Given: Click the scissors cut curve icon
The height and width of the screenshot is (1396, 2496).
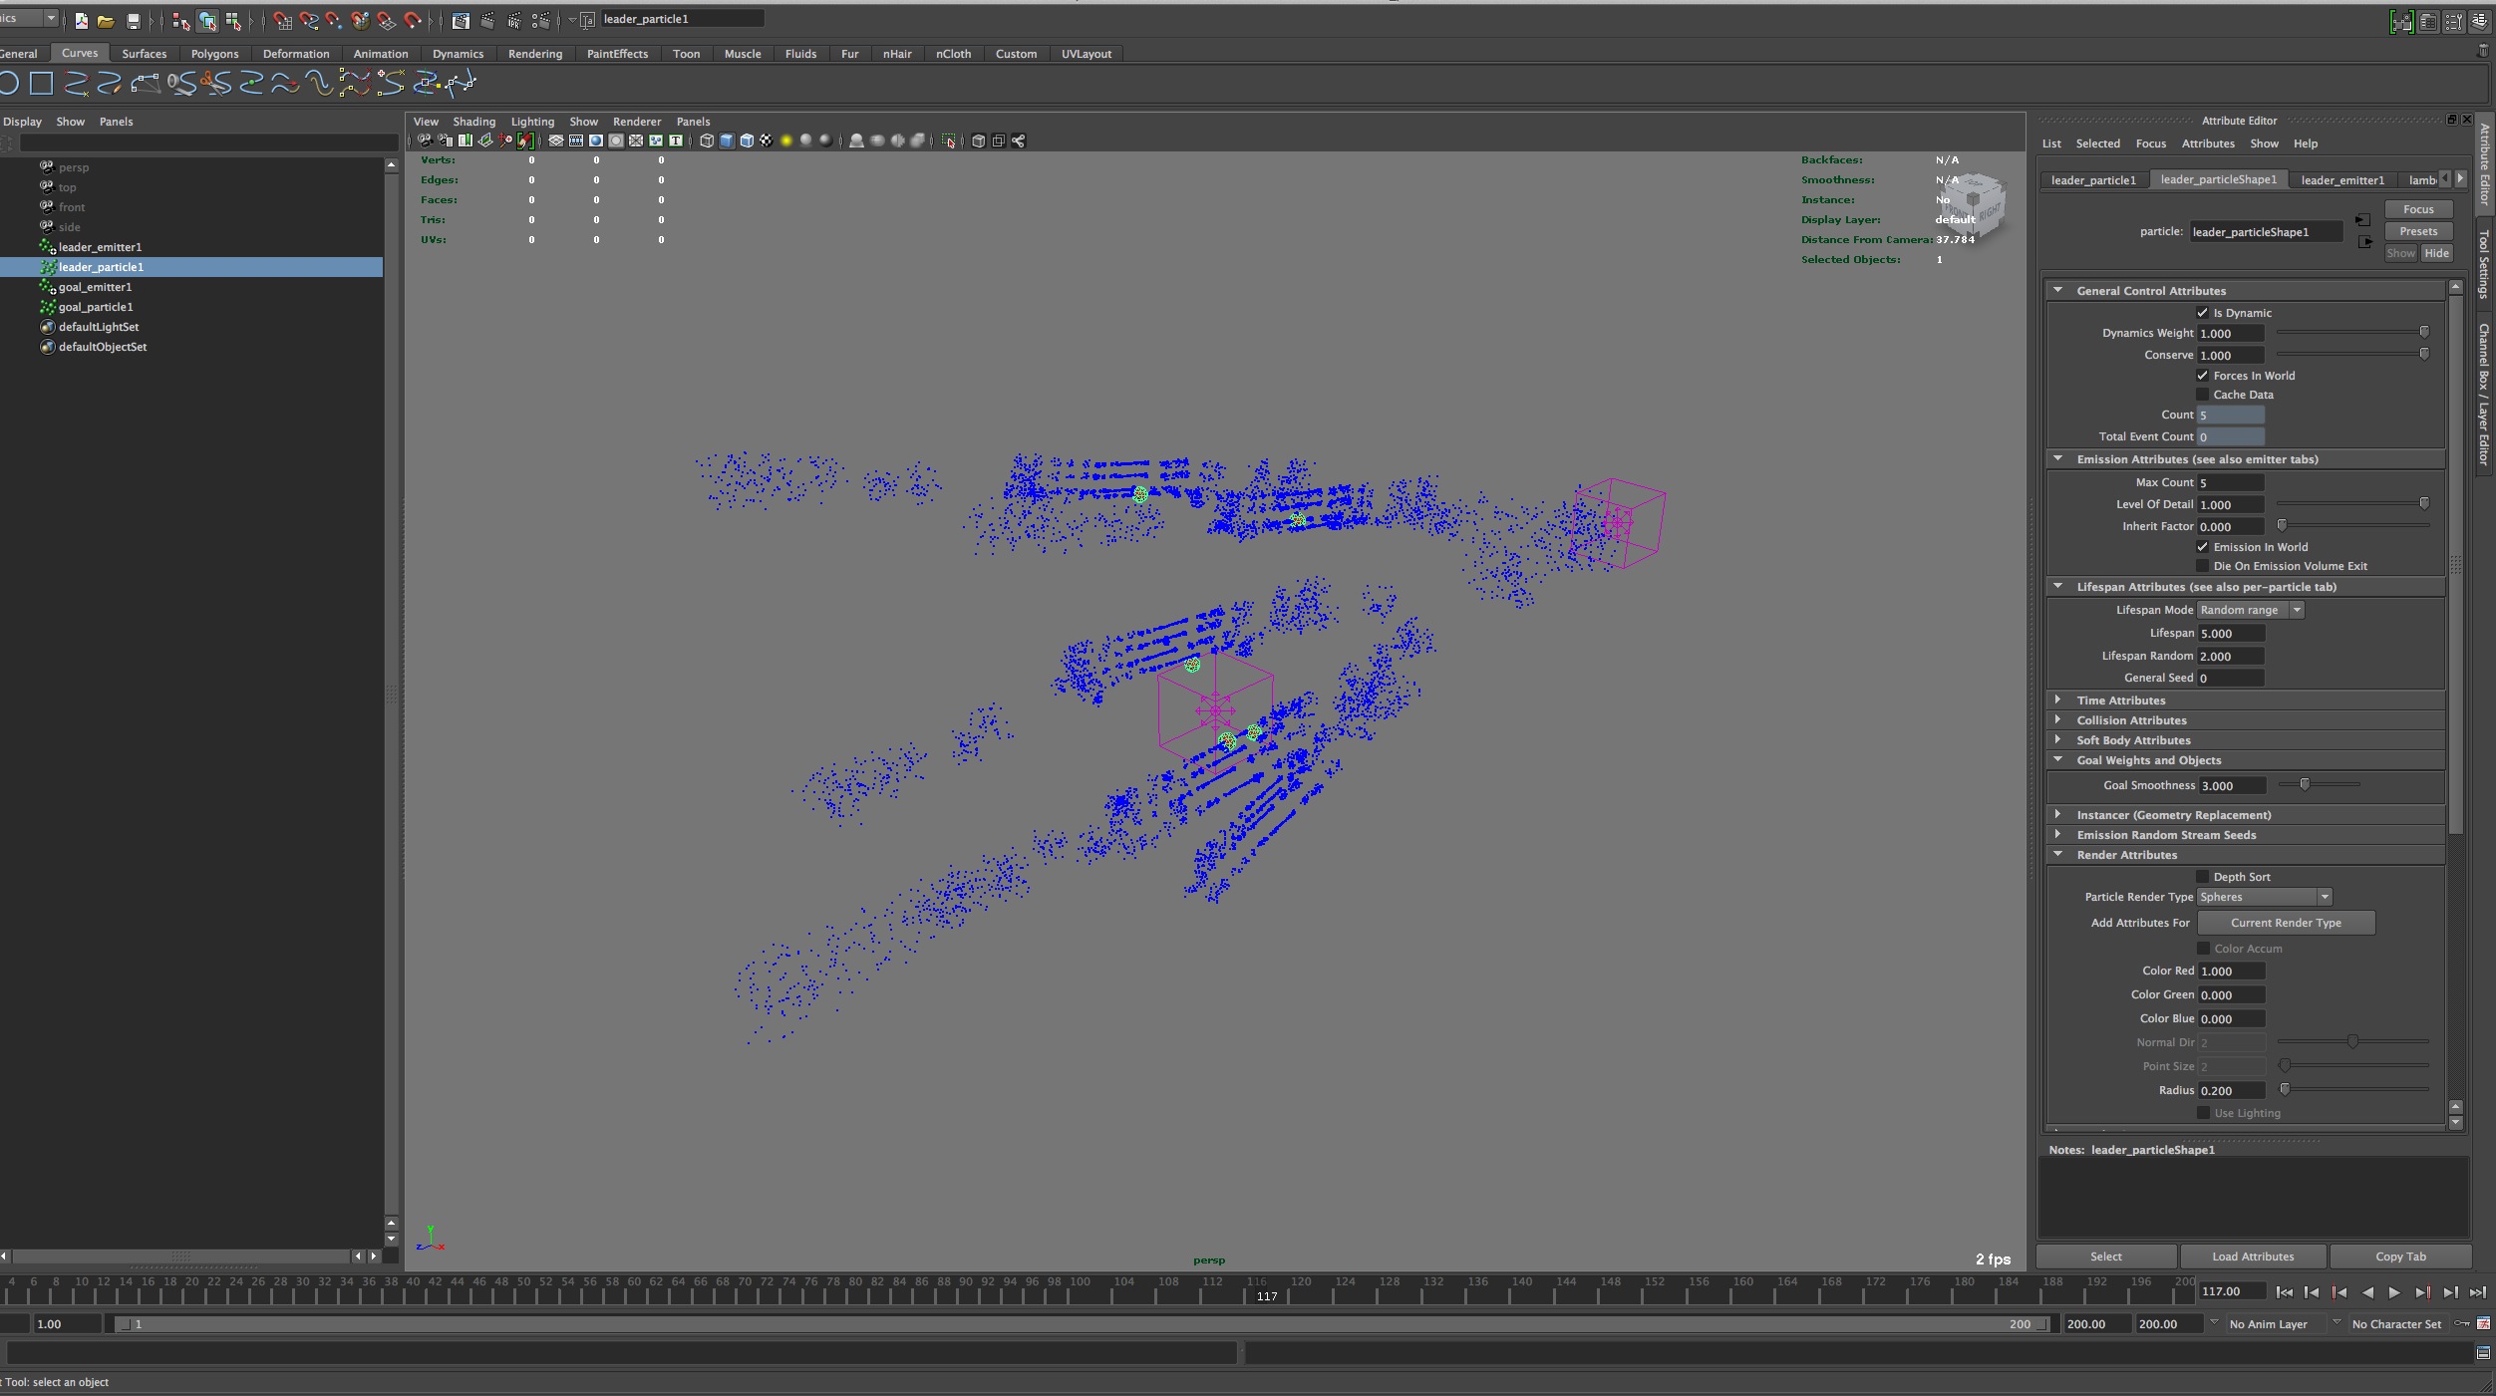Looking at the screenshot, I should [215, 84].
